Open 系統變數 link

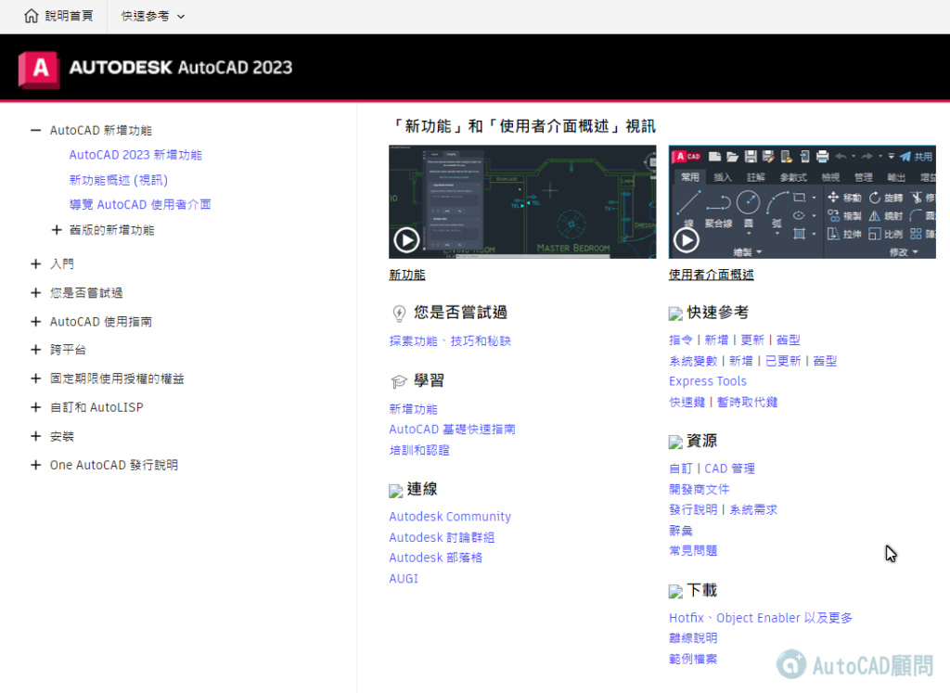click(693, 361)
